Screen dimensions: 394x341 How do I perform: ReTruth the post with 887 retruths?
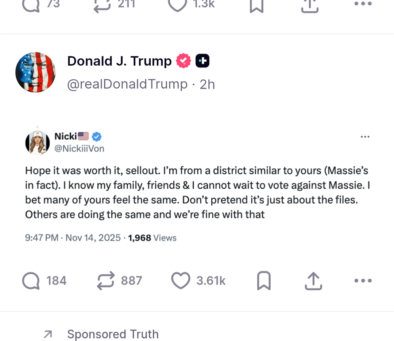[x=106, y=281]
